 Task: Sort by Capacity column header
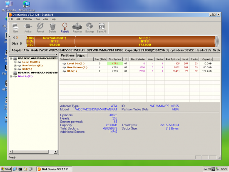pos(207,59)
